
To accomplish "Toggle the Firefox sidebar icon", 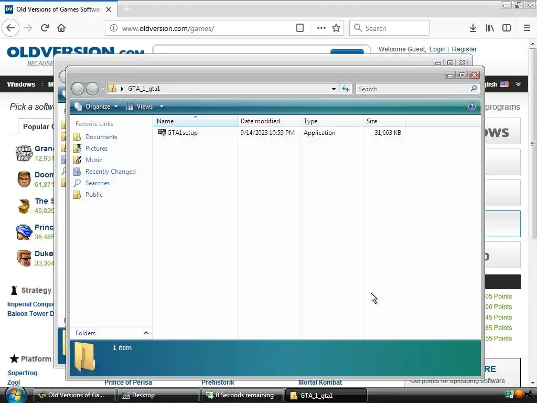I will 507,28.
